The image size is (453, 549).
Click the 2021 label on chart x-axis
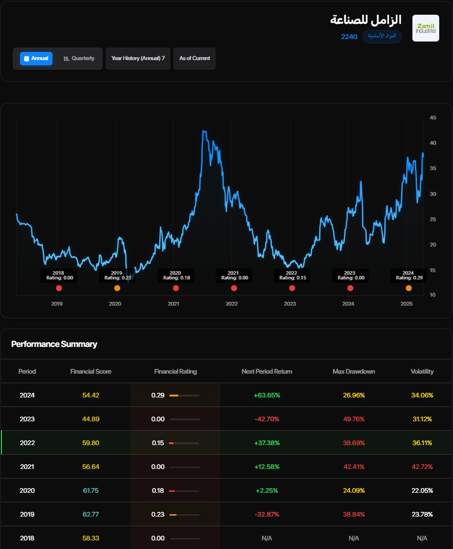point(174,304)
